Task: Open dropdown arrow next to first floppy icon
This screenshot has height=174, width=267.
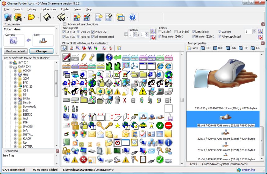Action: click(54, 17)
